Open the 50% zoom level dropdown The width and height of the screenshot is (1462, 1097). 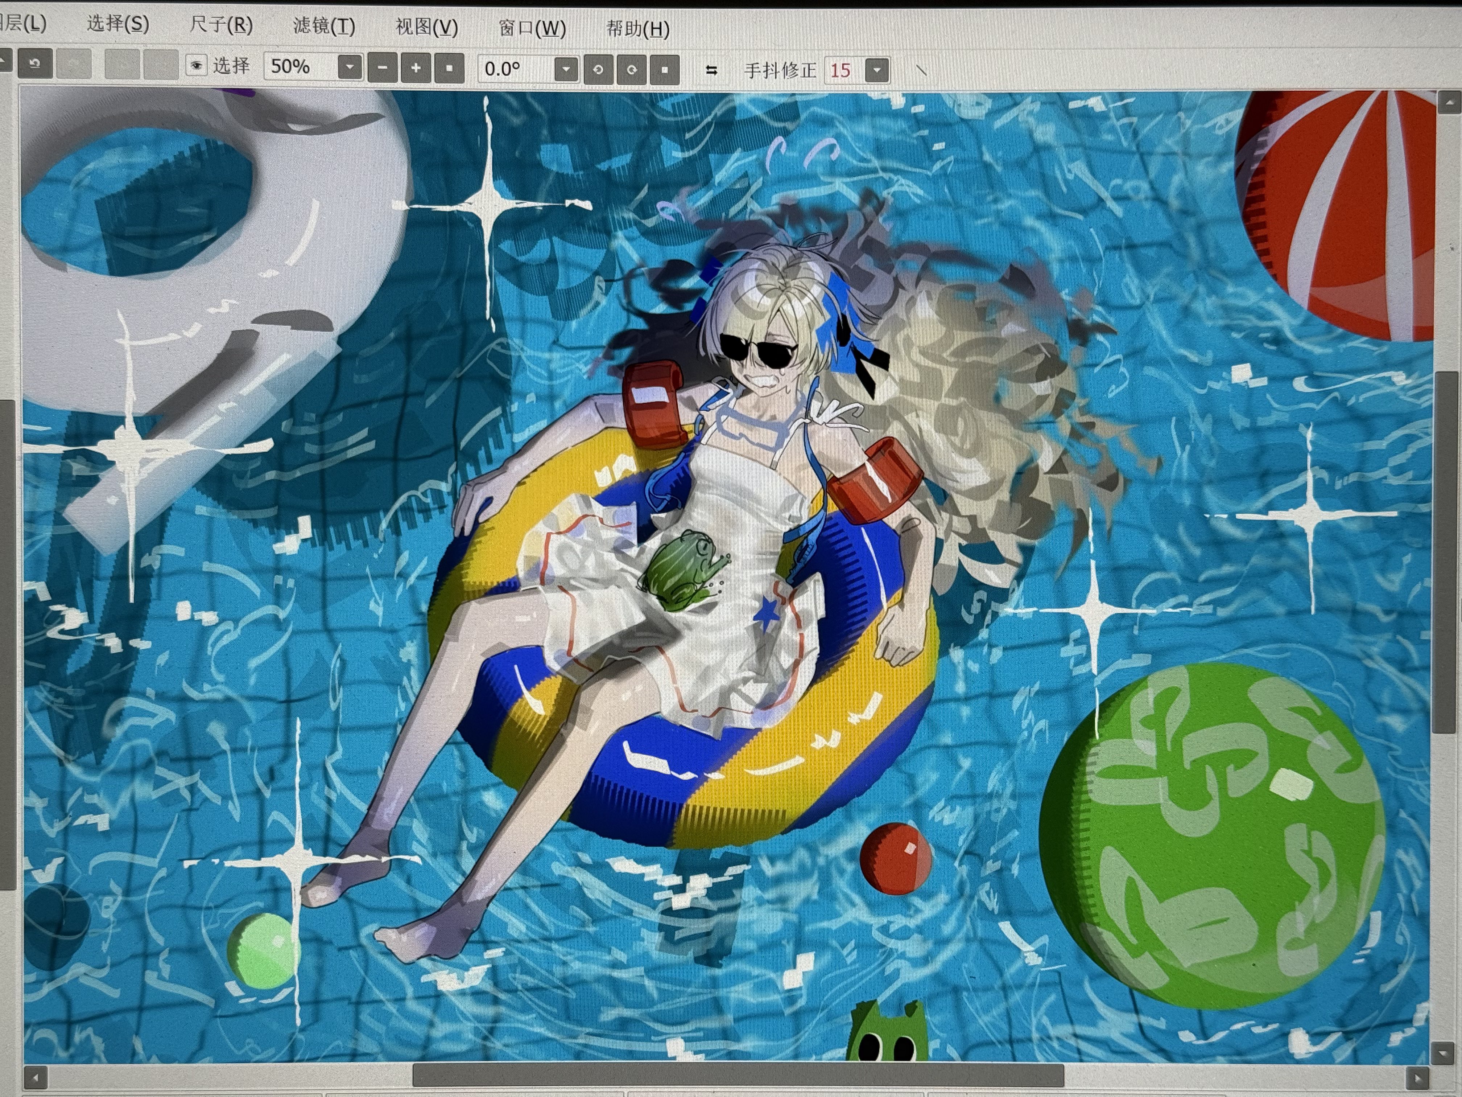[350, 67]
